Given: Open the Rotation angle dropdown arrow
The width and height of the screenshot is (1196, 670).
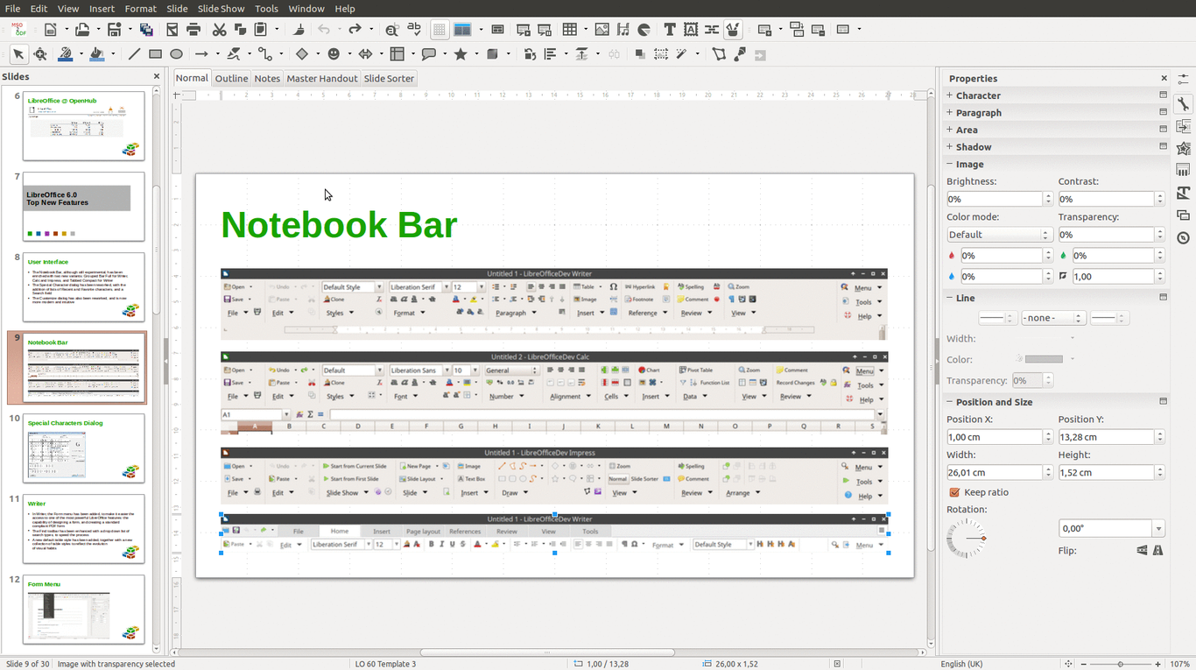Looking at the screenshot, I should tap(1158, 528).
